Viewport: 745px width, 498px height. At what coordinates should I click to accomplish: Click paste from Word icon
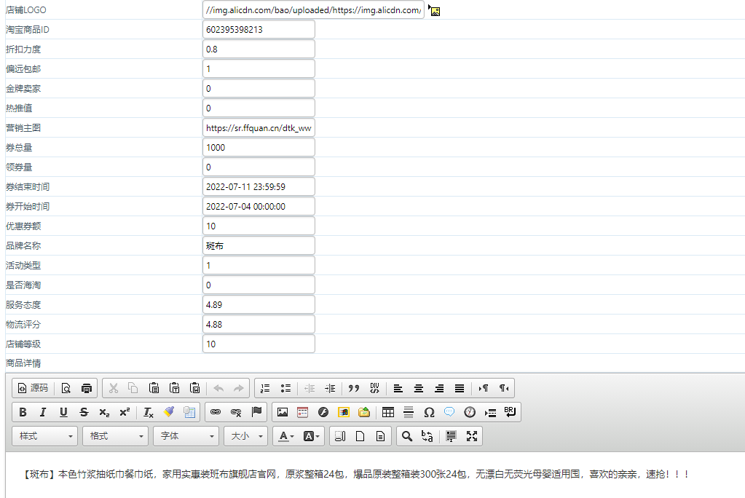click(x=194, y=388)
